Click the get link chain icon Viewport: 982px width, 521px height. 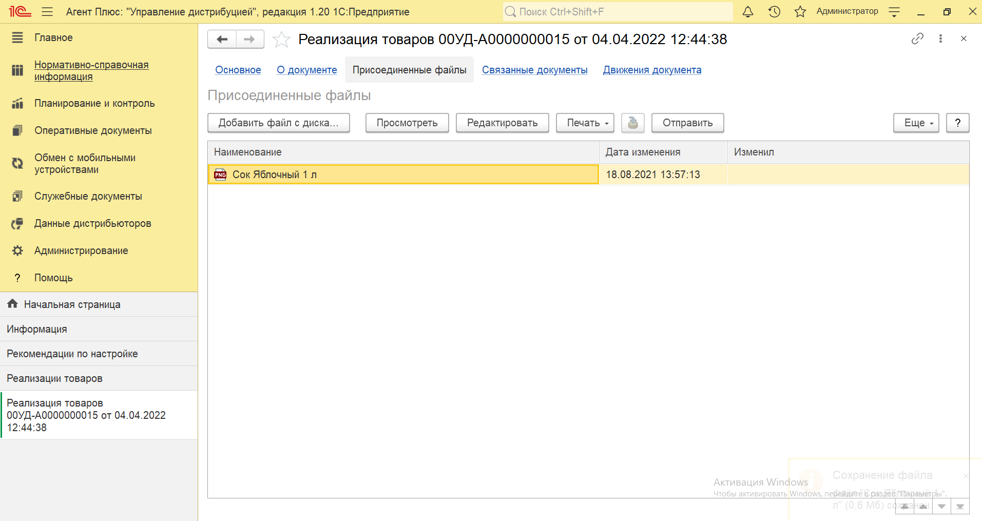tap(917, 39)
